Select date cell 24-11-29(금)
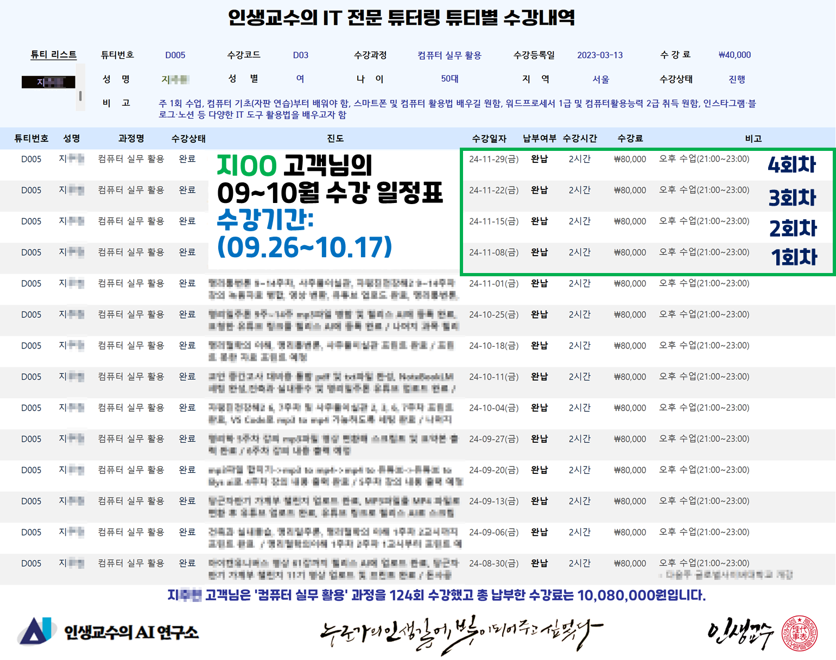Image resolution: width=836 pixels, height=660 pixels. (493, 159)
